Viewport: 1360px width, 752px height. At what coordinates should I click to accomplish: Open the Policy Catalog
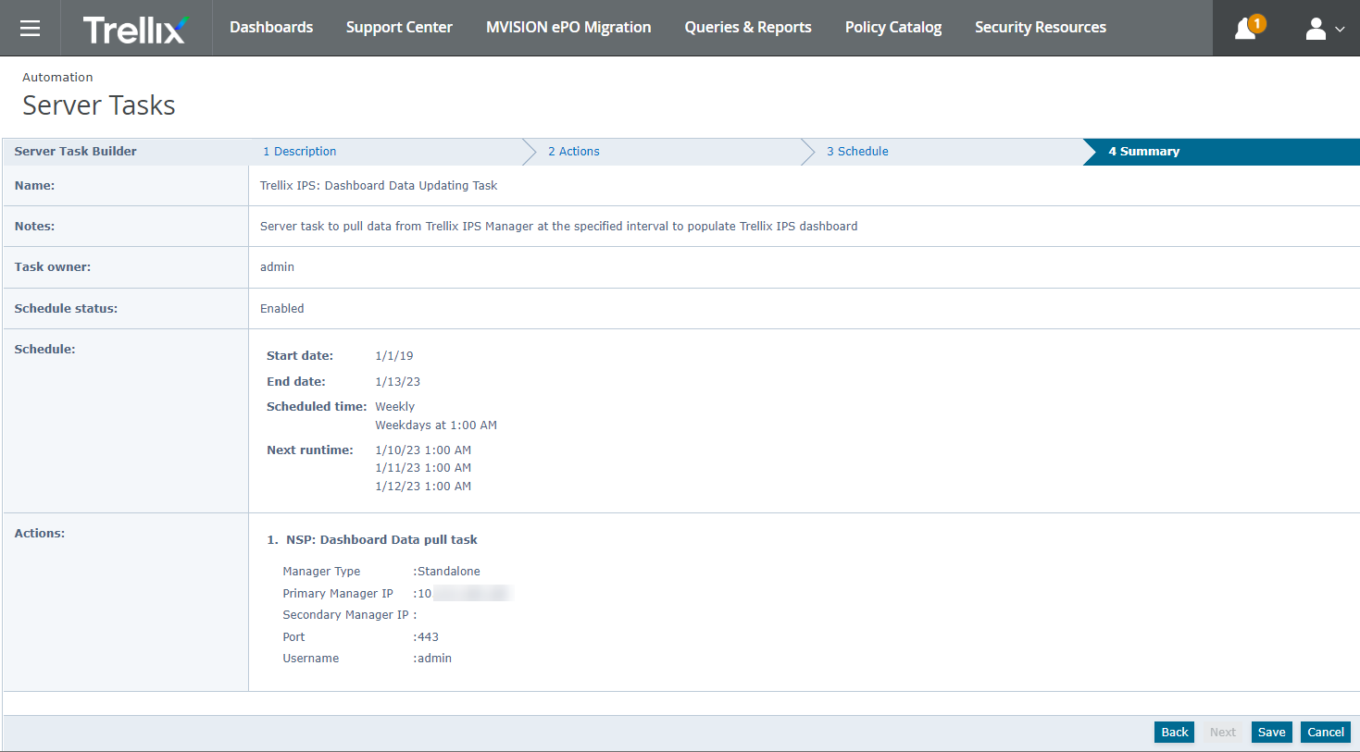pyautogui.click(x=893, y=28)
